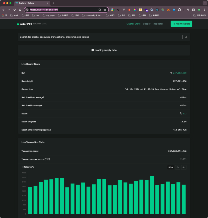The image size is (208, 218).
Task: Click the Loading supply data message
Action: 104,50
